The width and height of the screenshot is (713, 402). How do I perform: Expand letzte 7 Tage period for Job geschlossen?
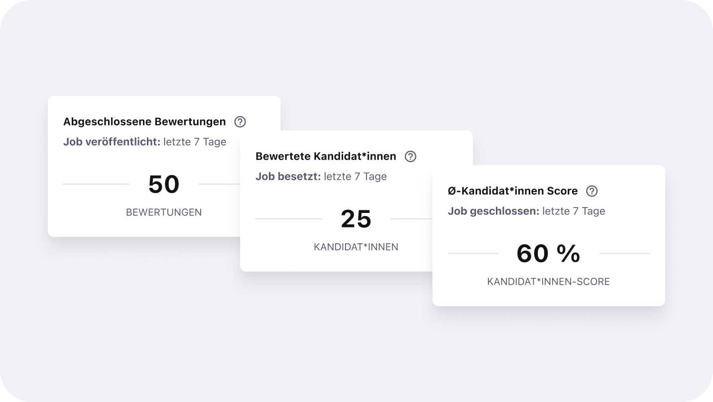[574, 211]
